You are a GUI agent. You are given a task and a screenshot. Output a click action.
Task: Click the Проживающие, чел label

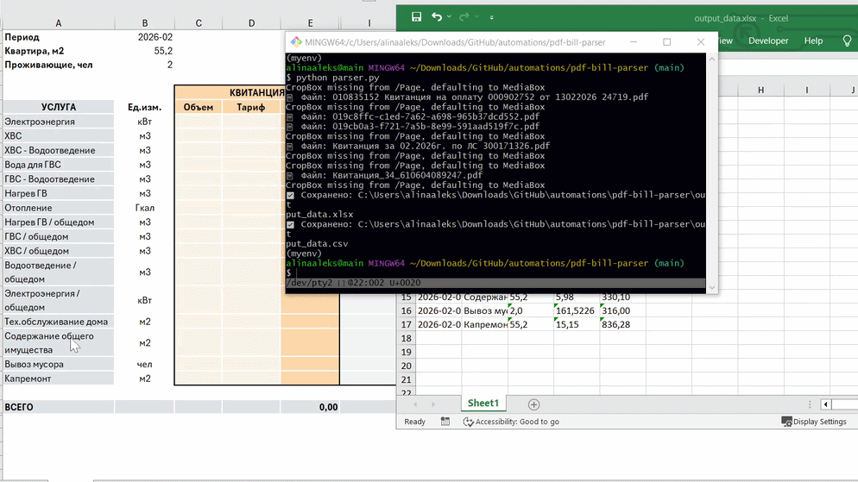tap(48, 65)
